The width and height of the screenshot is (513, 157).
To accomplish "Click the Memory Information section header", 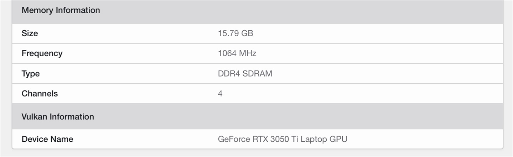I will (61, 10).
